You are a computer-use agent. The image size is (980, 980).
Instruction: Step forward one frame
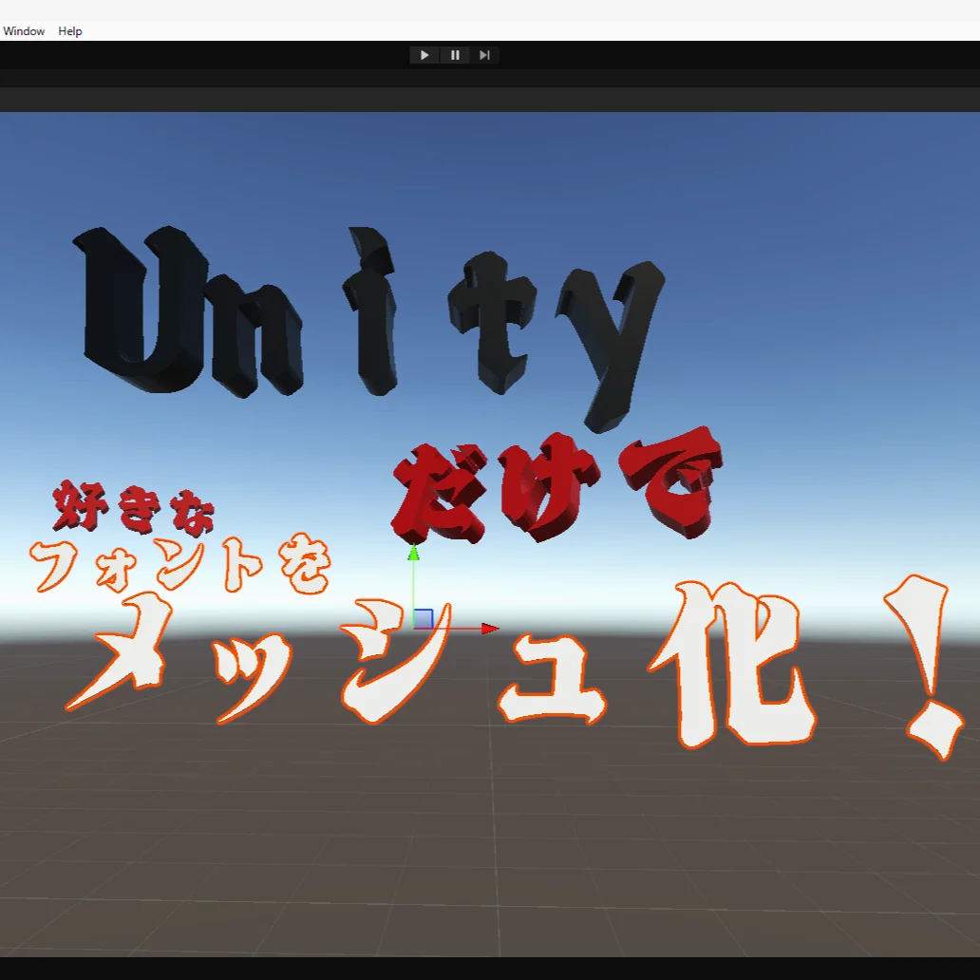(x=484, y=55)
